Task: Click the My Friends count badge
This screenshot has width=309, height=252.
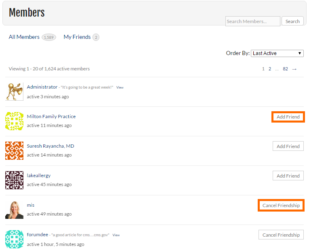Action: click(96, 37)
